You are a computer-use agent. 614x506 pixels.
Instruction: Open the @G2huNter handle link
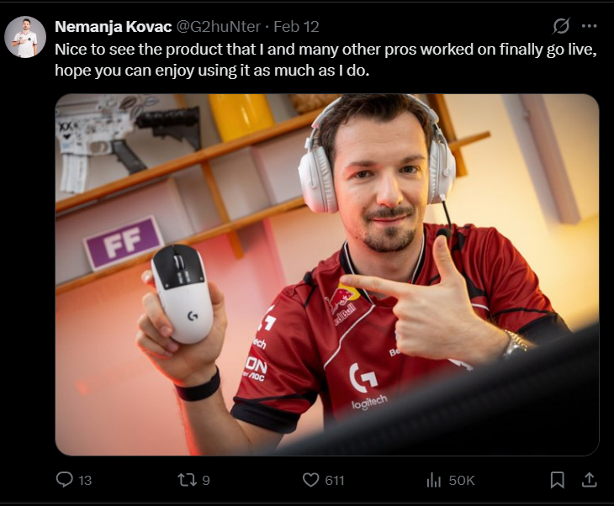point(219,27)
